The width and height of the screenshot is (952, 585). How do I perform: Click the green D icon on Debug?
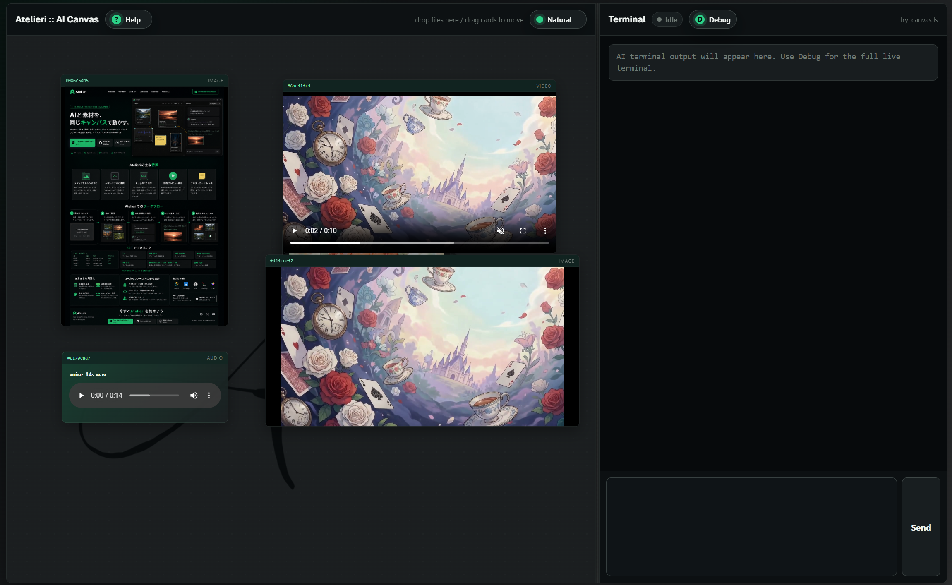point(700,19)
